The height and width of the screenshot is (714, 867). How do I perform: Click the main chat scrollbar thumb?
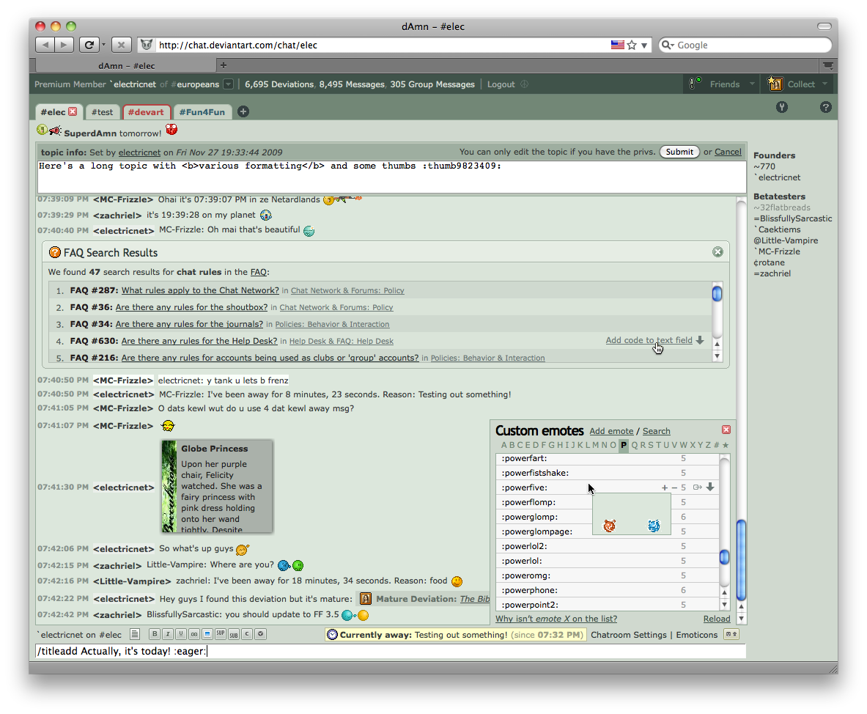pyautogui.click(x=742, y=560)
